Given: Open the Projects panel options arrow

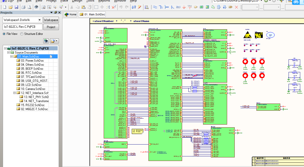Looking at the screenshot, I should tap(52, 12).
